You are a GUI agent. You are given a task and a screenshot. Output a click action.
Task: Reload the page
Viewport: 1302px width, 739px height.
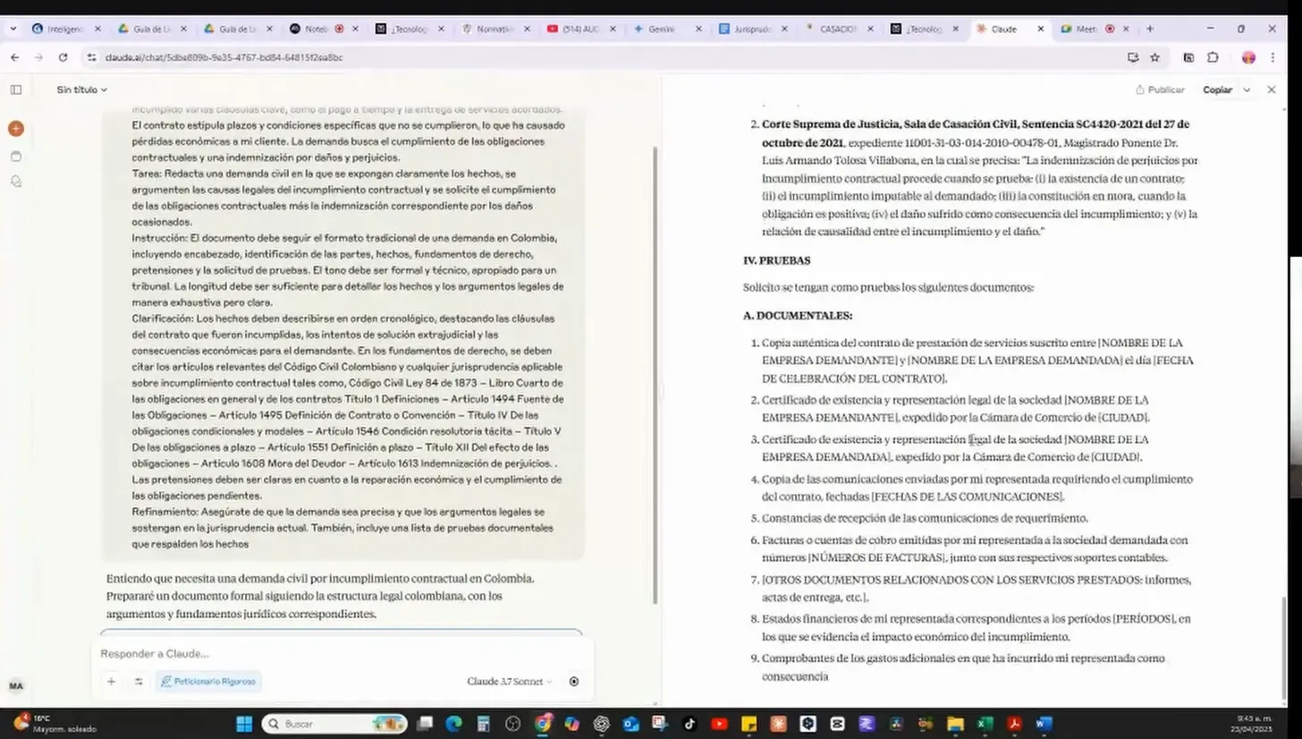[x=63, y=57]
